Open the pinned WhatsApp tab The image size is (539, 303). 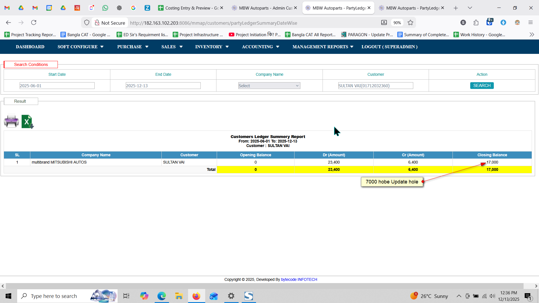tap(105, 8)
